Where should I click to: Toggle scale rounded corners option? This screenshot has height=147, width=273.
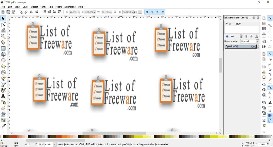(x=152, y=12)
